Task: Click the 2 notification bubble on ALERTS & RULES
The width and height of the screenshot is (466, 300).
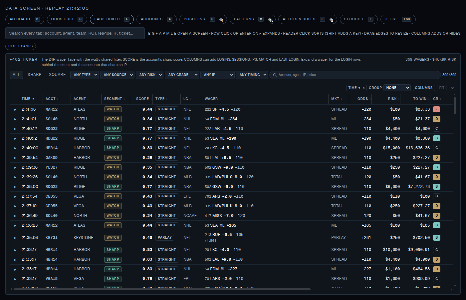Action: (x=331, y=20)
